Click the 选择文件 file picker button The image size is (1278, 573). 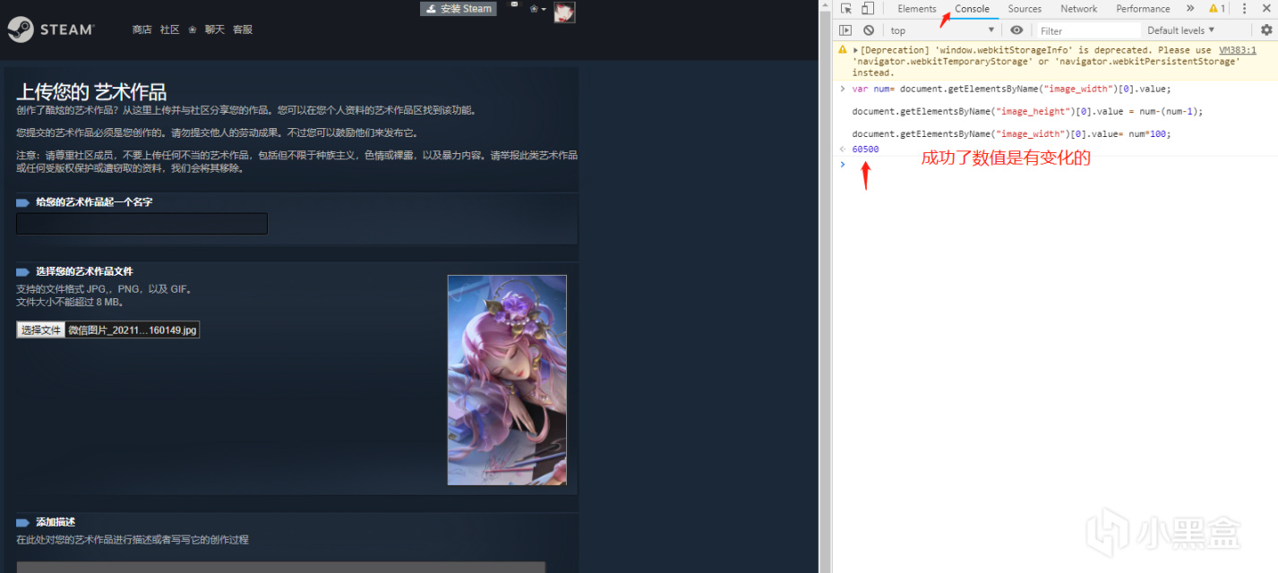click(39, 329)
